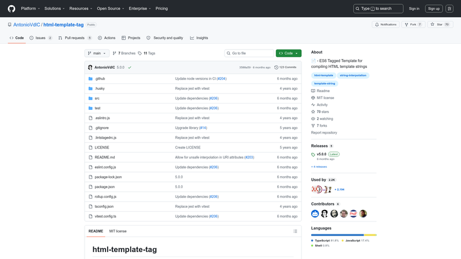Click the Notifications button
Image resolution: width=461 pixels, height=259 pixels.
(x=386, y=25)
